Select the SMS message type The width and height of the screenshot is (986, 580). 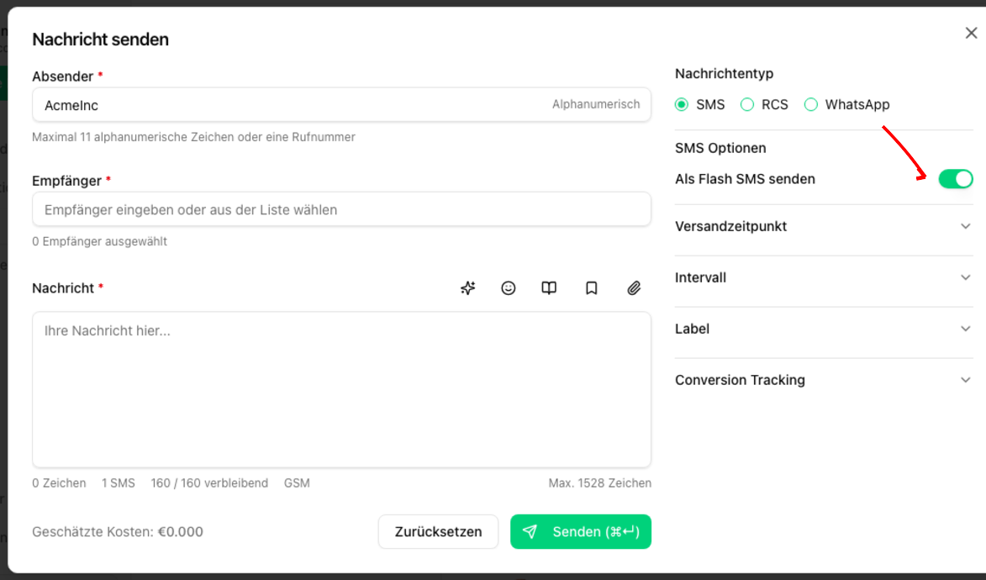(682, 104)
